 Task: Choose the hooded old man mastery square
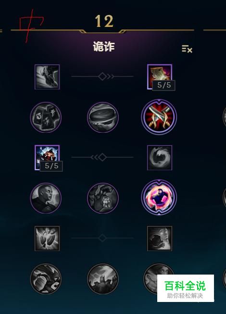160,239
